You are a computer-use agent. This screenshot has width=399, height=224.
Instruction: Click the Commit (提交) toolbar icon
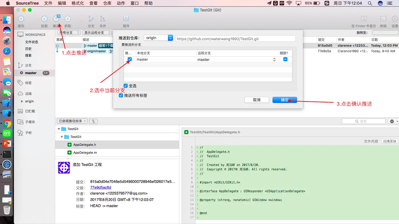point(21,19)
